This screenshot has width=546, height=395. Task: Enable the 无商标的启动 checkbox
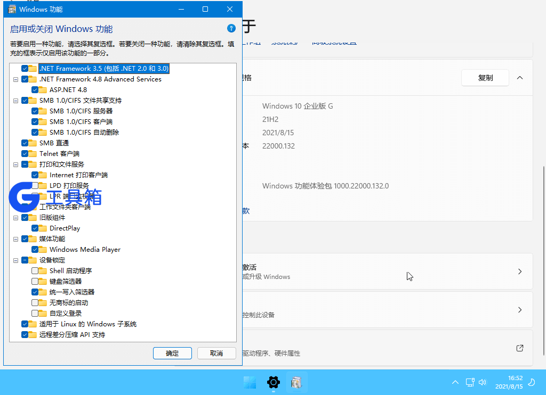(35, 302)
